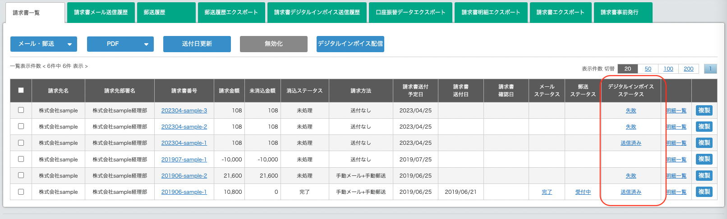
Task: Open invoice number 201906-sample-2
Action: click(x=184, y=176)
